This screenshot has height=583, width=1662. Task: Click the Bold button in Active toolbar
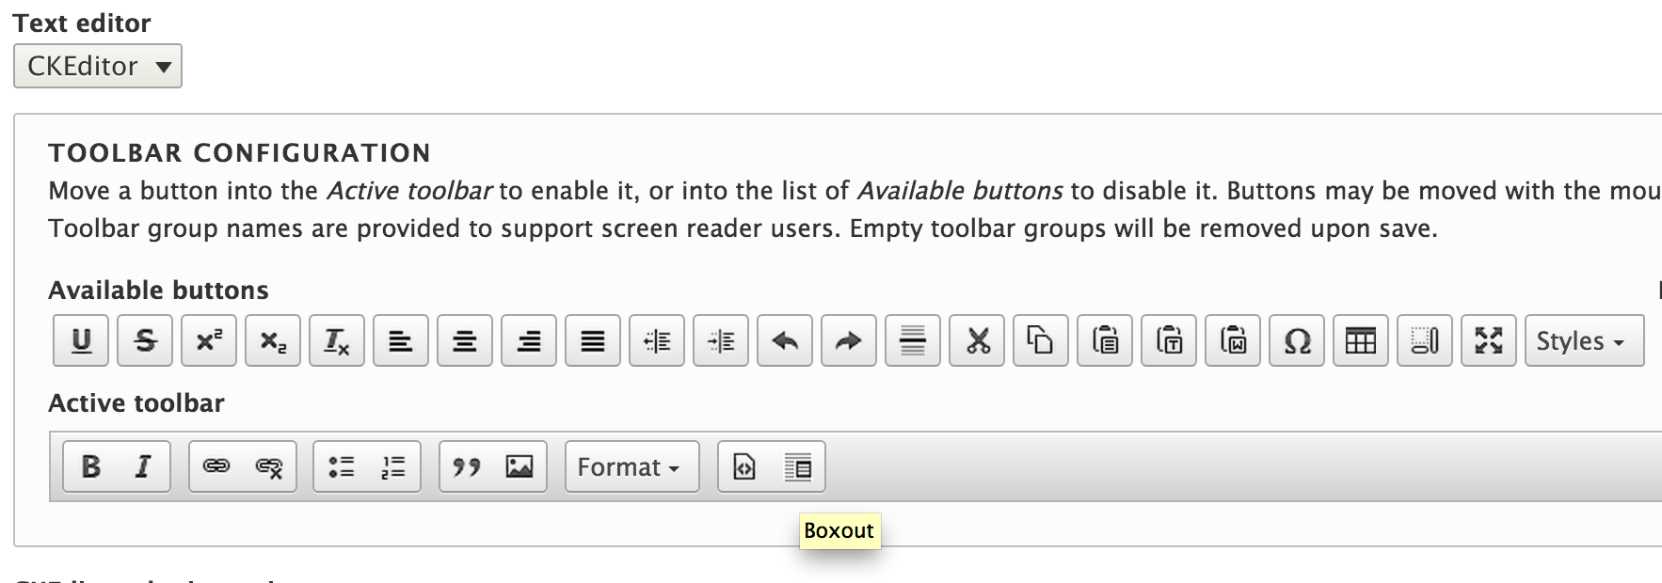(x=91, y=466)
